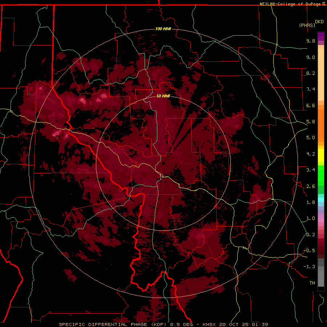Click the radar site center dot
Viewport: 327px width, 327px height.
[163, 163]
